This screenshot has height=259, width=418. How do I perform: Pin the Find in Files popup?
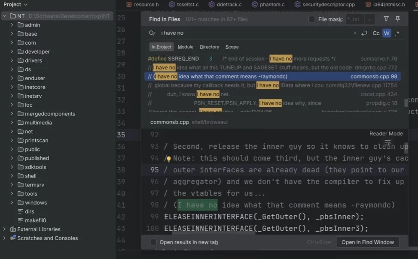coord(397,19)
